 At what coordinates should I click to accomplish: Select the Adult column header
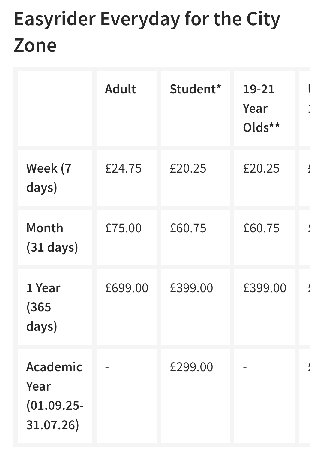tap(120, 89)
